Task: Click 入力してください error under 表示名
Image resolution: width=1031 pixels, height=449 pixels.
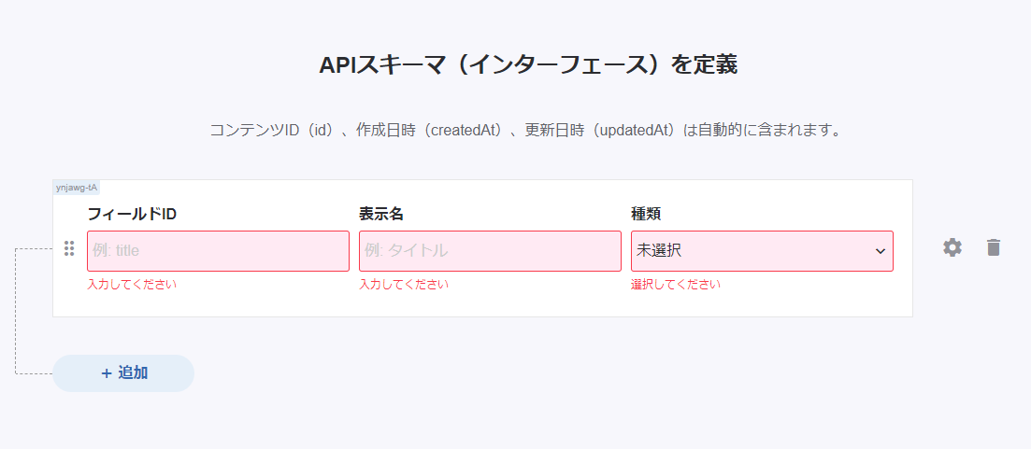Action: (x=404, y=285)
